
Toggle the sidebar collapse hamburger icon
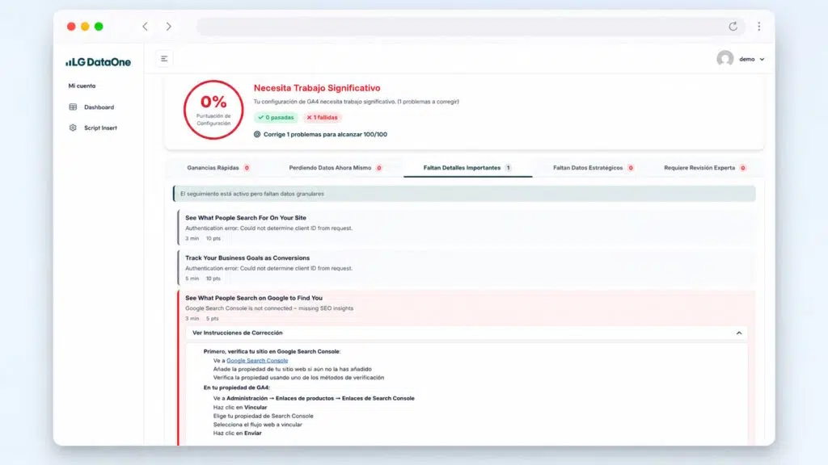point(164,59)
